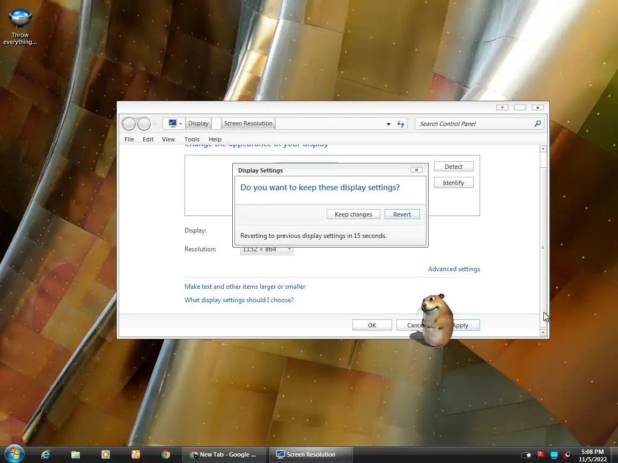Open the media player taskbar icon
Image resolution: width=618 pixels, height=463 pixels.
click(x=106, y=454)
